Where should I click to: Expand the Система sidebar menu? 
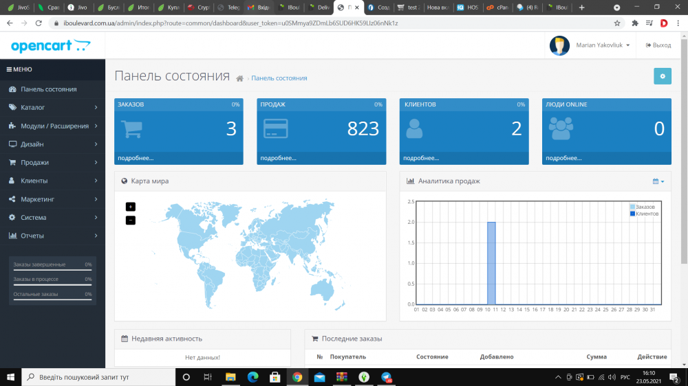53,217
